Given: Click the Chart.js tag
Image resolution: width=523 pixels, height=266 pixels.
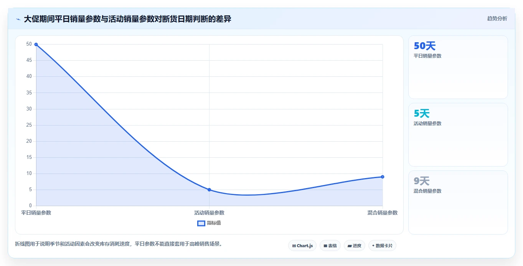Looking at the screenshot, I should [x=302, y=246].
